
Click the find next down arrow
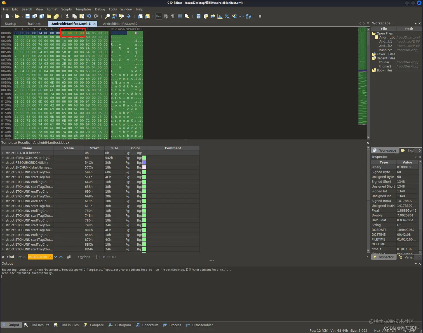click(56, 257)
